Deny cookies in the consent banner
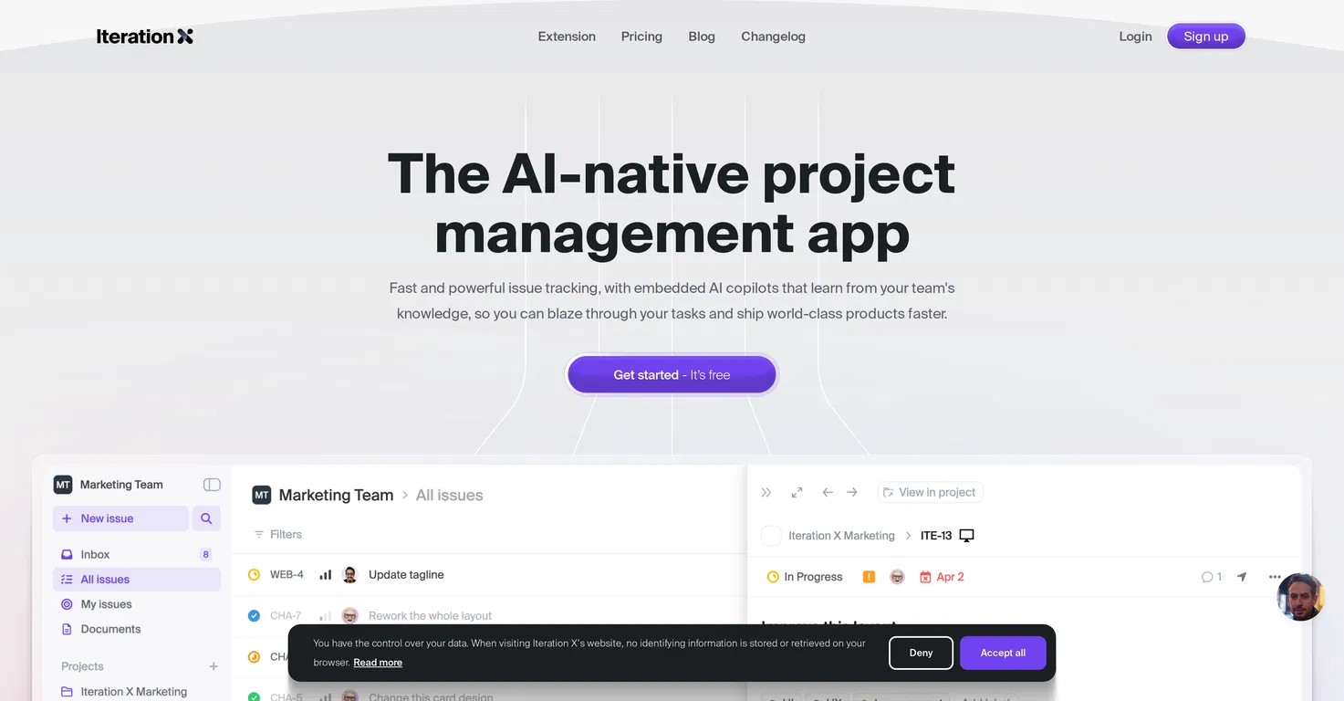Screen dimensions: 1344x701 pos(921,653)
